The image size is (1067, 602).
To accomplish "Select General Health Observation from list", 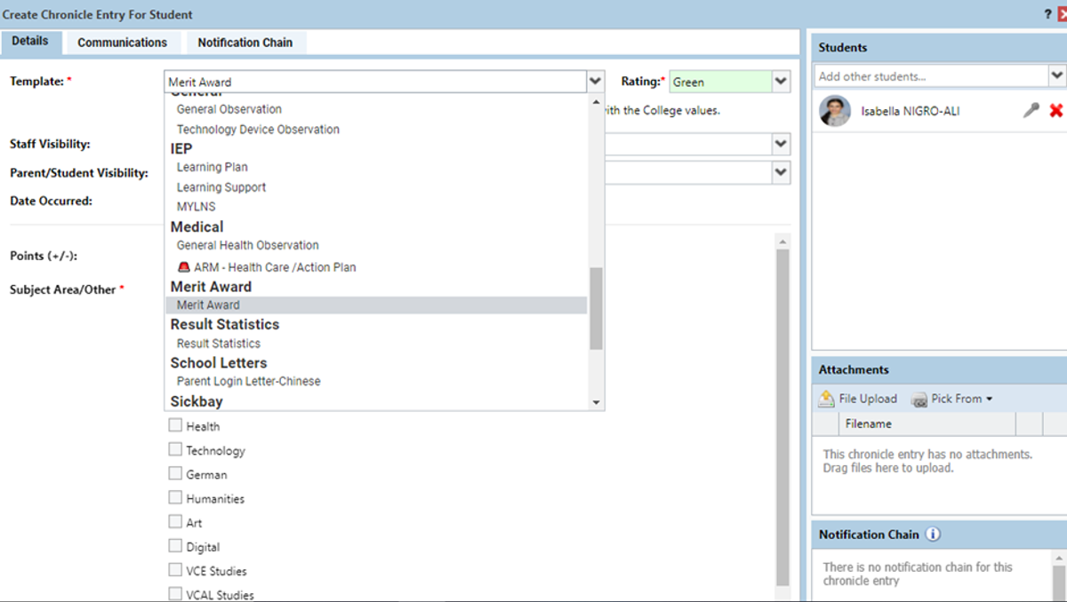I will point(247,245).
